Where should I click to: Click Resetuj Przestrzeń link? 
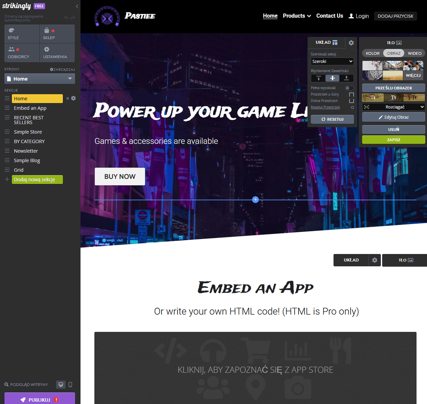tap(325, 107)
